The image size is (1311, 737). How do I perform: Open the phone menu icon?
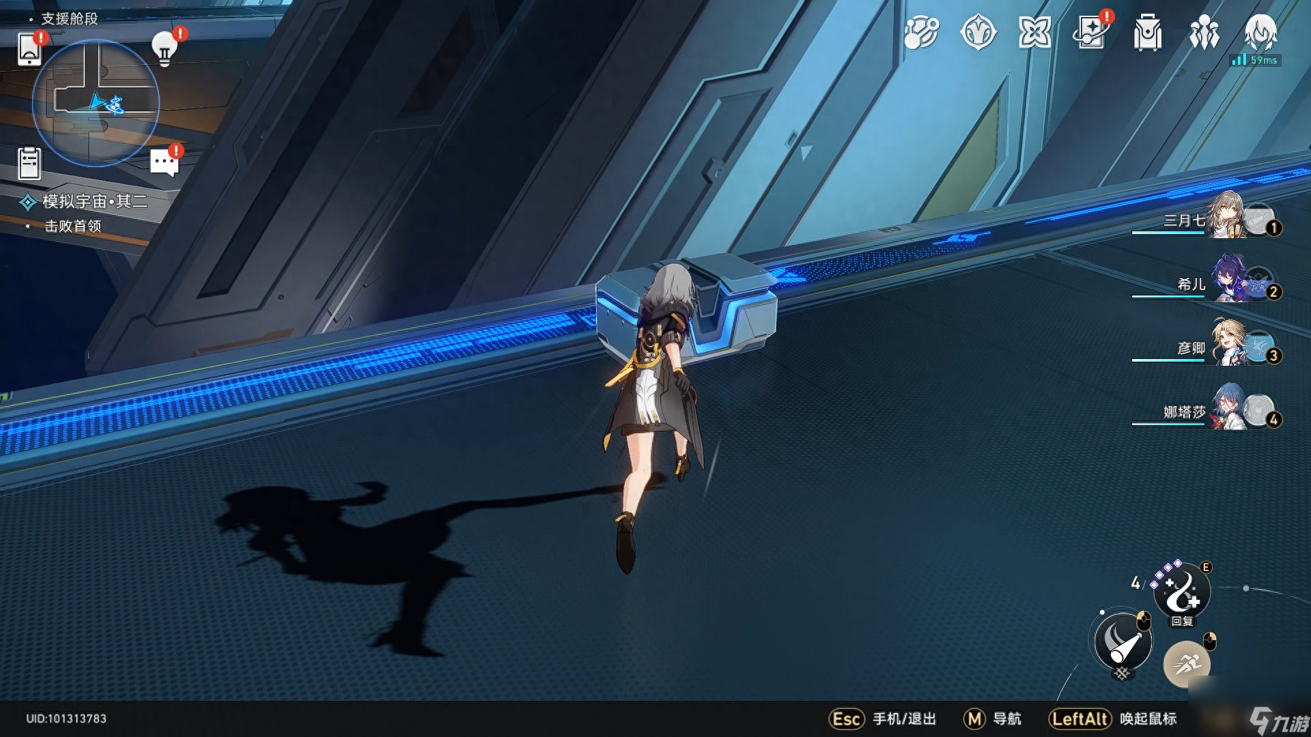coord(29,48)
